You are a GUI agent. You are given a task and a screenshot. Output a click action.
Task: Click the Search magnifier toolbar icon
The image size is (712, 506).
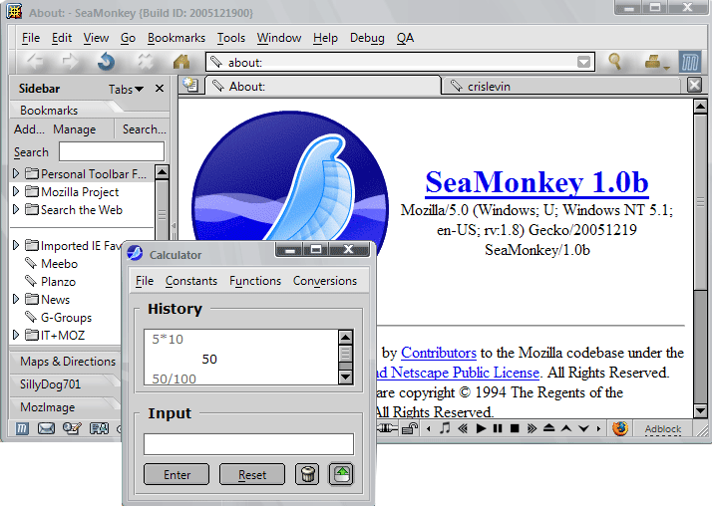pos(614,61)
